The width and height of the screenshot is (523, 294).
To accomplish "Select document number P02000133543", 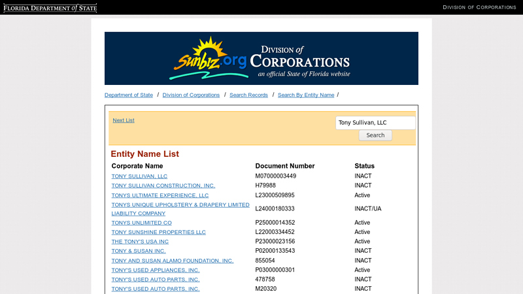I will click(x=275, y=251).
